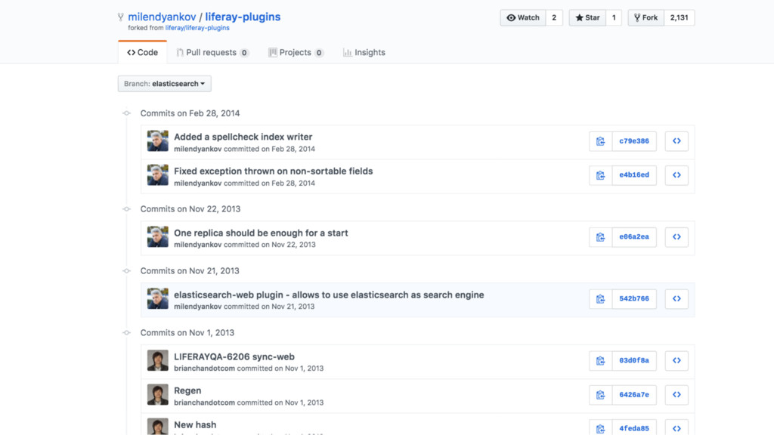The width and height of the screenshot is (774, 435).
Task: Browse repository at commit 542b766
Action: (x=676, y=299)
